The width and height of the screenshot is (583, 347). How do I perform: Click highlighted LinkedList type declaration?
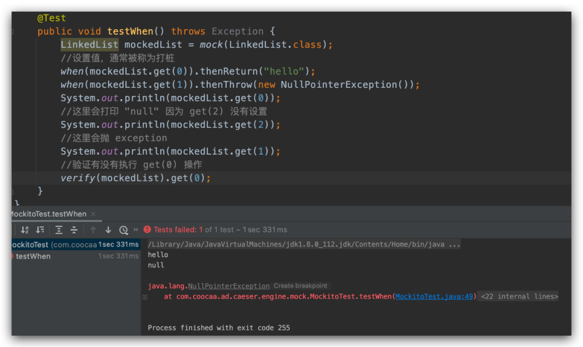coord(90,45)
